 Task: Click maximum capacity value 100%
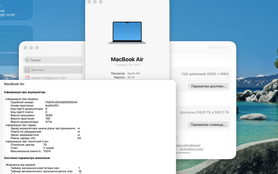(47, 151)
